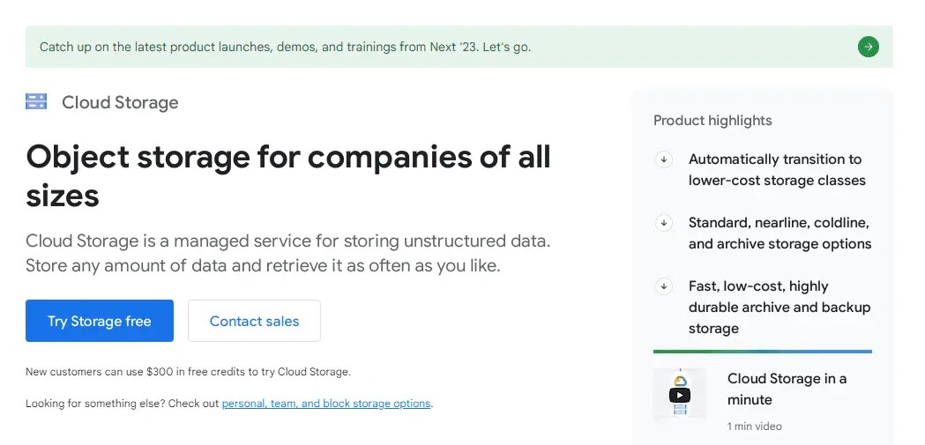The image size is (925, 445).
Task: Click the '1 min video' label
Action: 755,426
